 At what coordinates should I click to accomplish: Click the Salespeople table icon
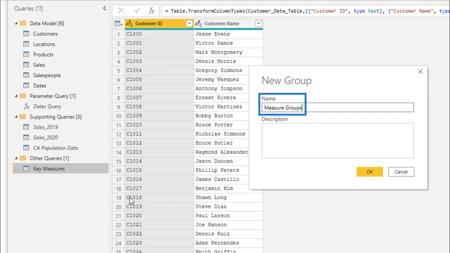(x=26, y=75)
